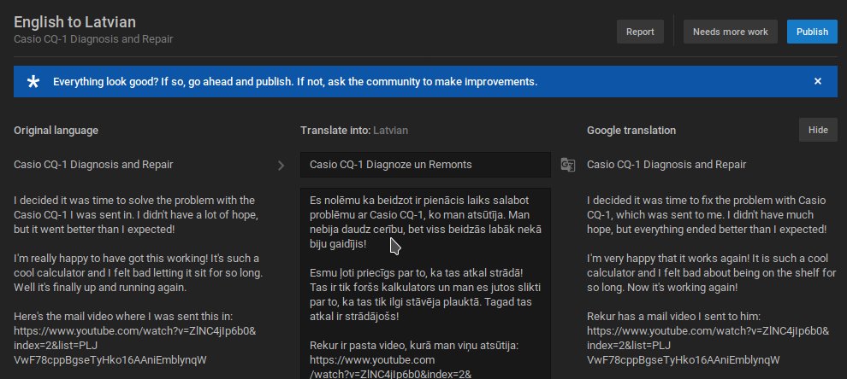The height and width of the screenshot is (379, 847).
Task: Click the Google translated title text
Action: pos(666,165)
